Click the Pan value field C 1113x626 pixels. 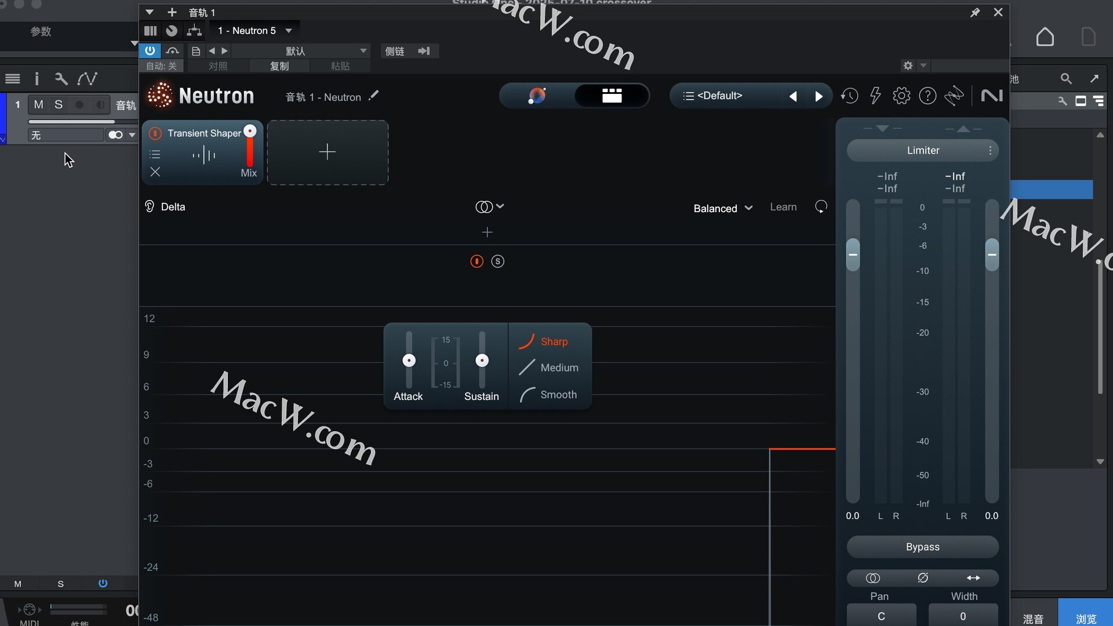(881, 616)
